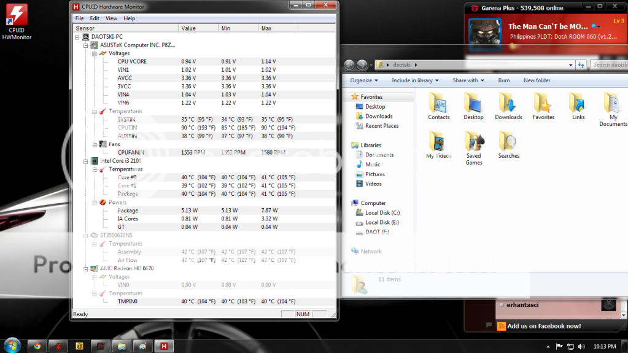628x353 pixels.
Task: Click the 10:13 PM taskbar clock
Action: pos(605,347)
